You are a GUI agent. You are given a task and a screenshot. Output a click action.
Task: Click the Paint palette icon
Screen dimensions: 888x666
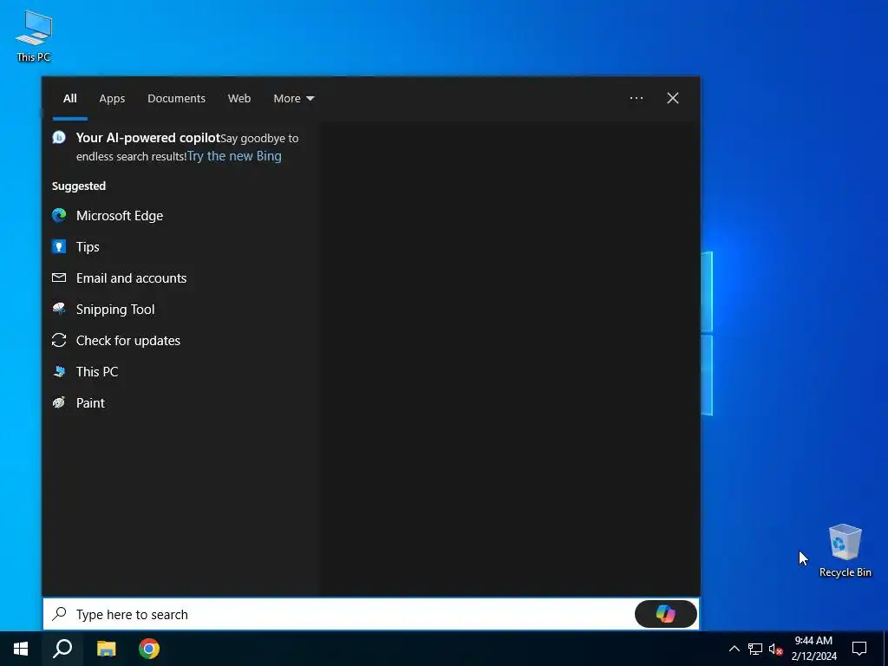tap(59, 402)
